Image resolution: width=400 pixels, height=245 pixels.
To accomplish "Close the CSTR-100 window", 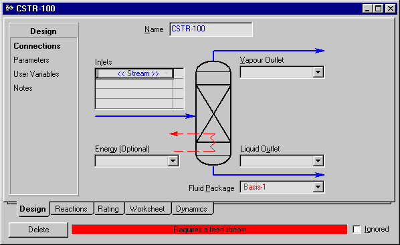I will tap(391, 9).
